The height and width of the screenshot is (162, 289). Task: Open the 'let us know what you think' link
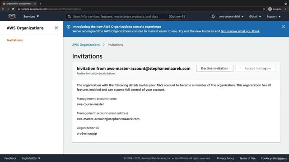click(x=240, y=31)
